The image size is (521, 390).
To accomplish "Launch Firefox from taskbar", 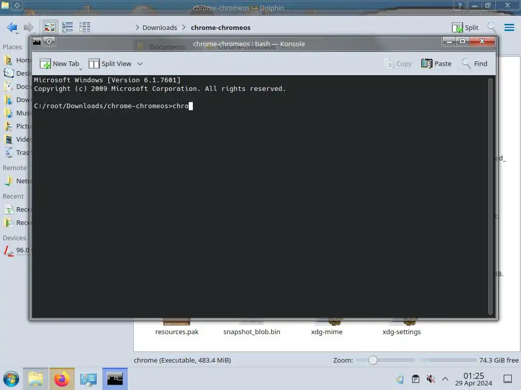I will coord(62,379).
